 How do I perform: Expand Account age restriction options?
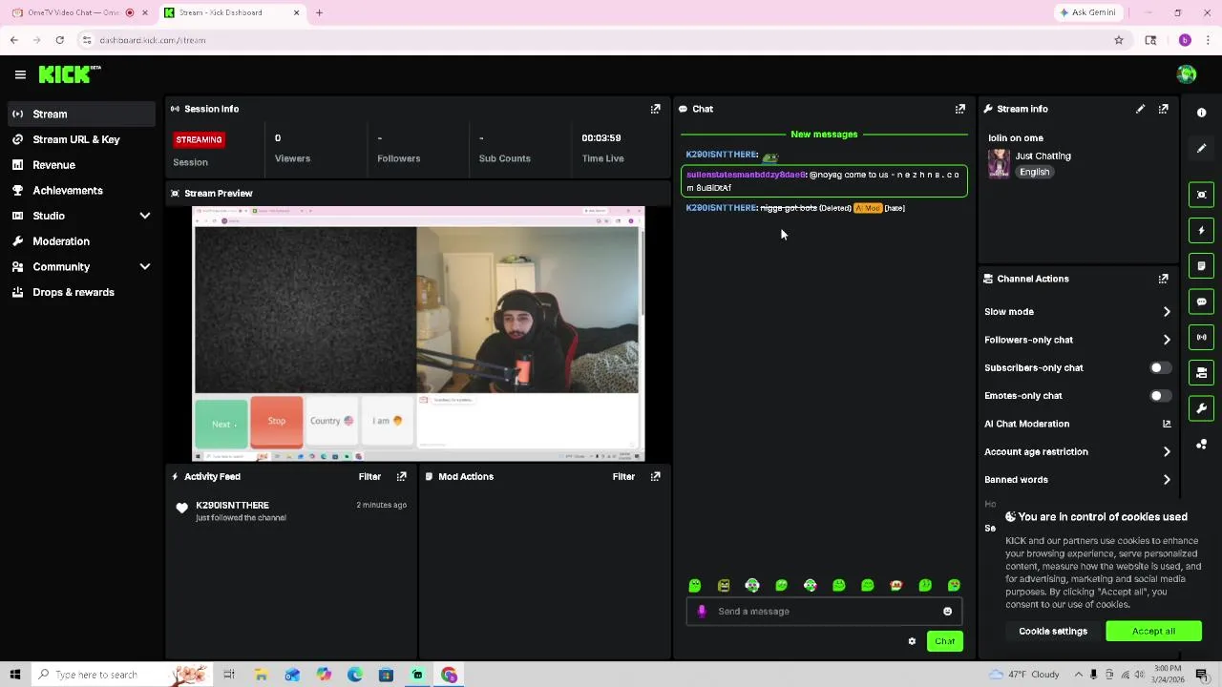1166,451
